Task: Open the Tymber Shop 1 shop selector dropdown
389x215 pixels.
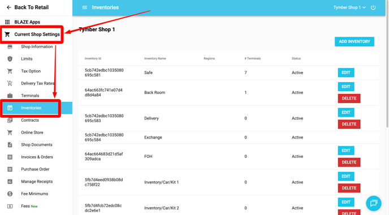Action: (x=349, y=7)
